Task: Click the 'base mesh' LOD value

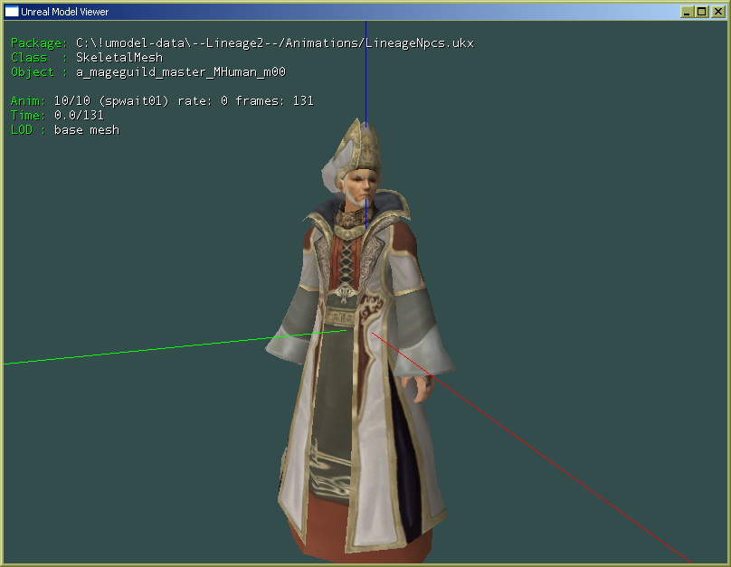Action: coord(87,130)
